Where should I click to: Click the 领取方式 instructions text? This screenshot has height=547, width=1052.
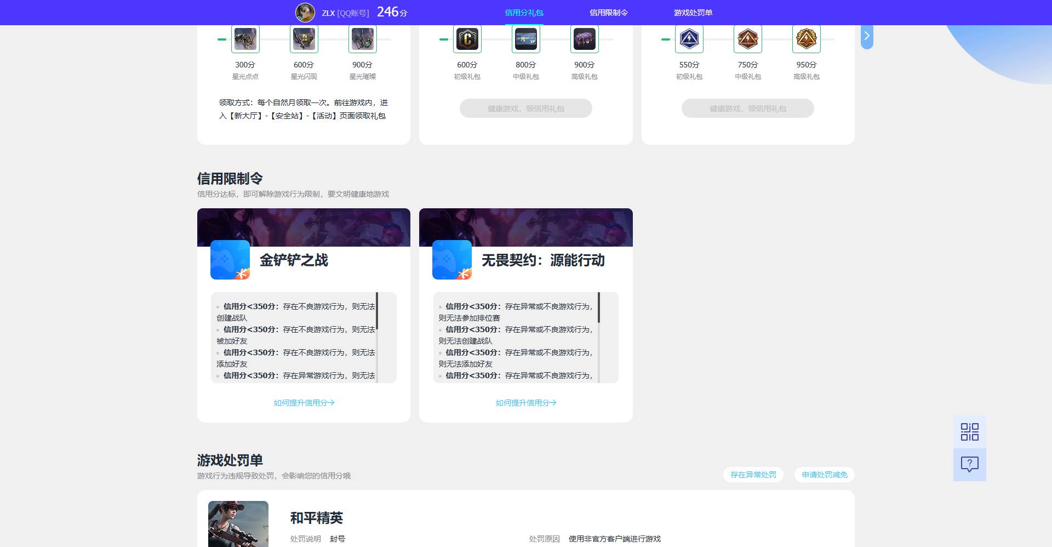point(304,109)
